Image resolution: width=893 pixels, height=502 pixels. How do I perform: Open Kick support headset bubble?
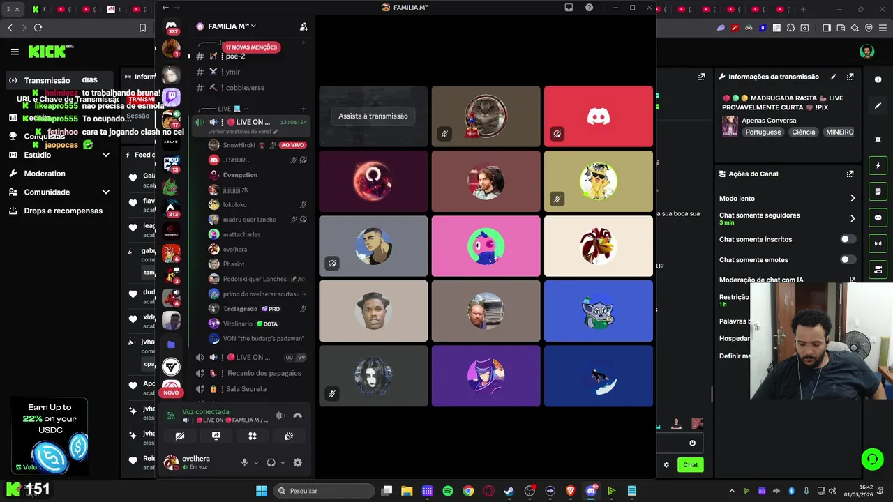[x=872, y=459]
